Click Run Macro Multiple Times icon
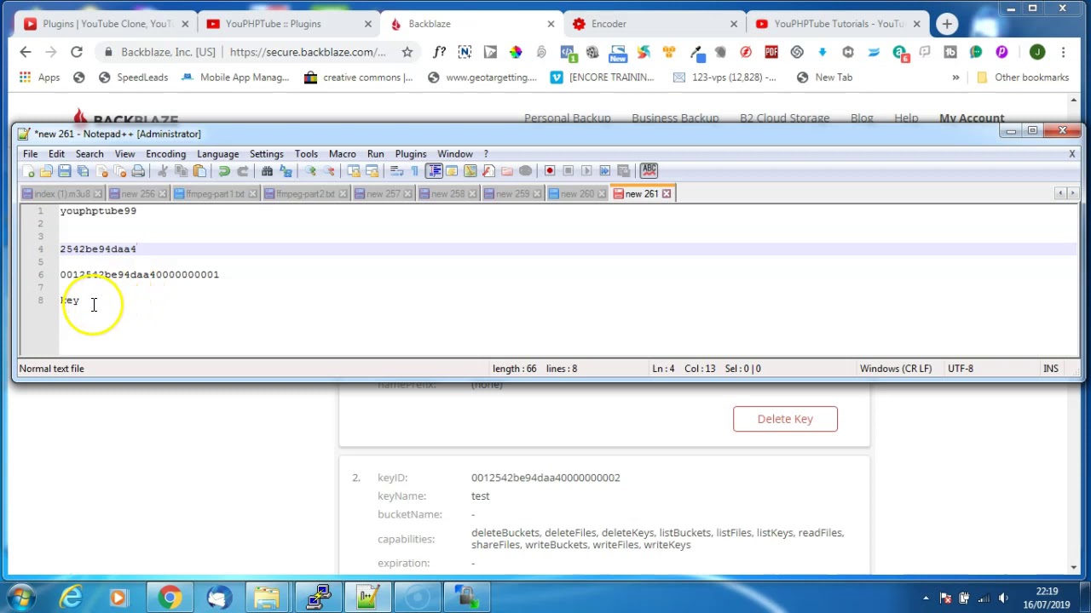 [x=605, y=171]
